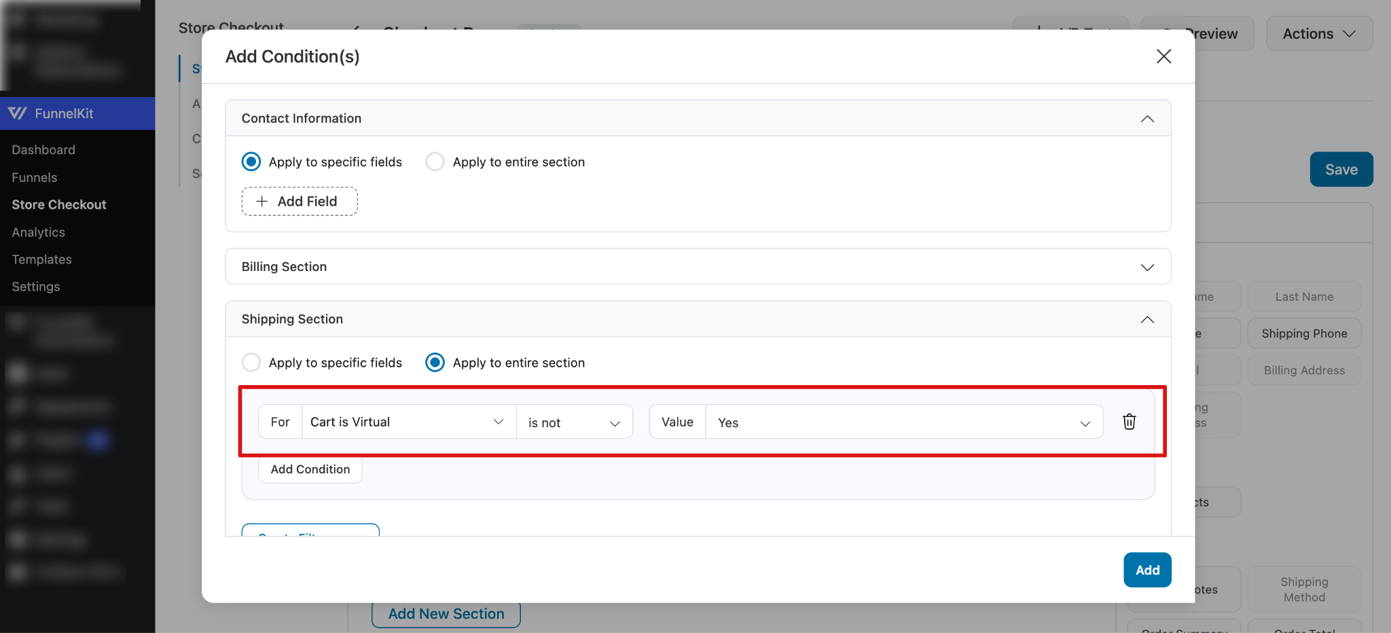
Task: Delete the Cart is Virtual condition using the trash icon
Action: click(1130, 421)
